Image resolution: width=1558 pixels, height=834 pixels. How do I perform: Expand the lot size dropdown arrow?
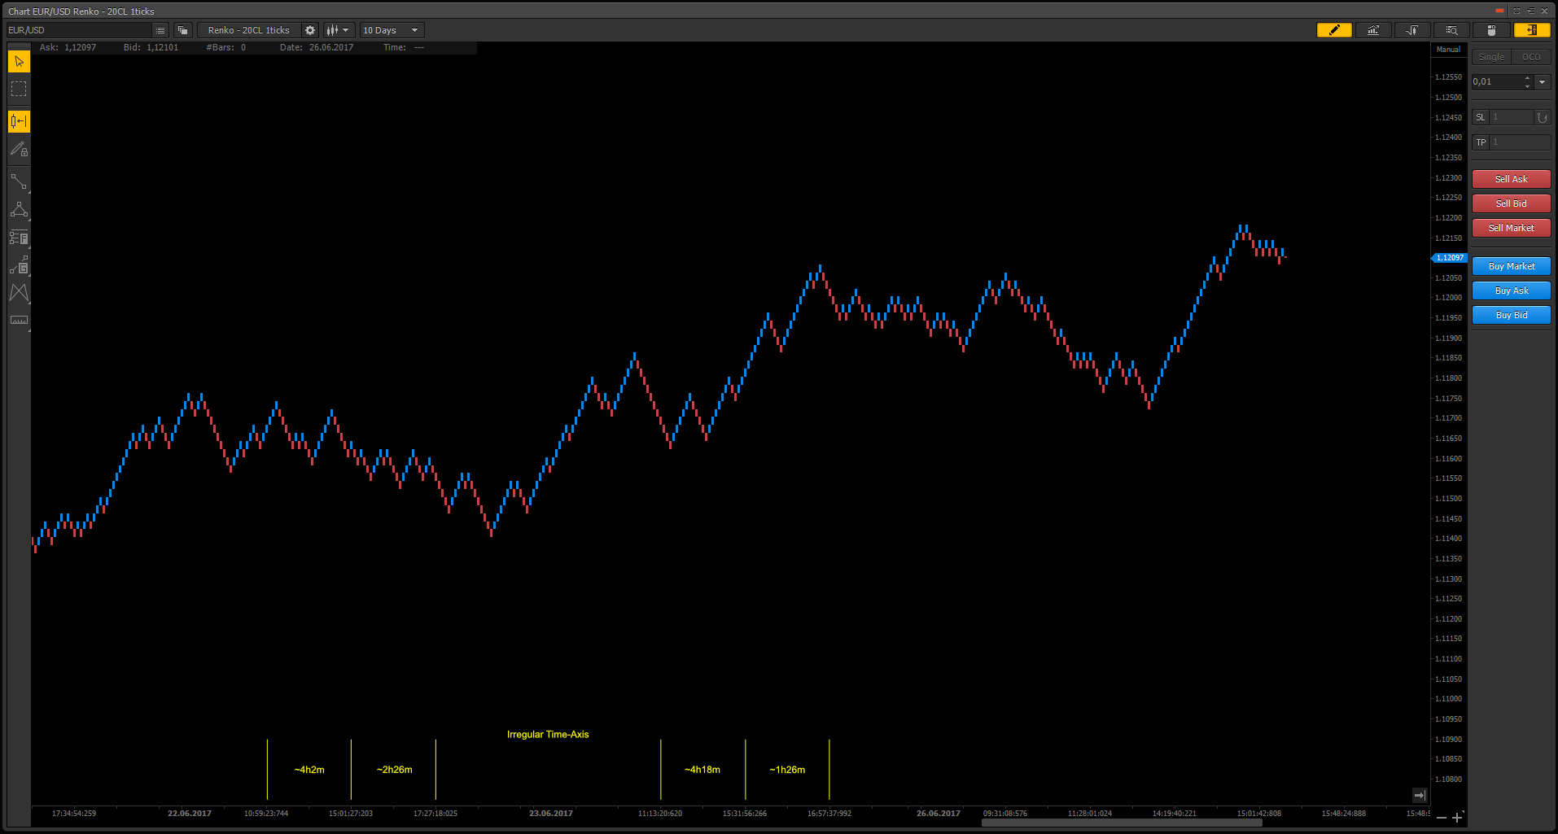tap(1543, 81)
